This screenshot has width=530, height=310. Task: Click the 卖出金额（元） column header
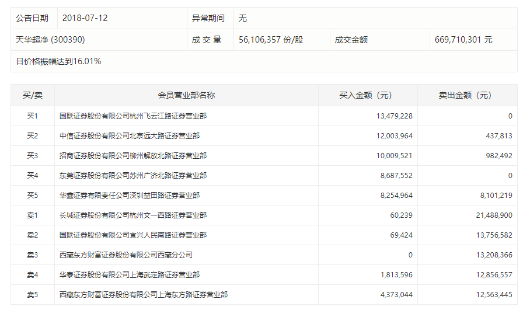coord(467,95)
